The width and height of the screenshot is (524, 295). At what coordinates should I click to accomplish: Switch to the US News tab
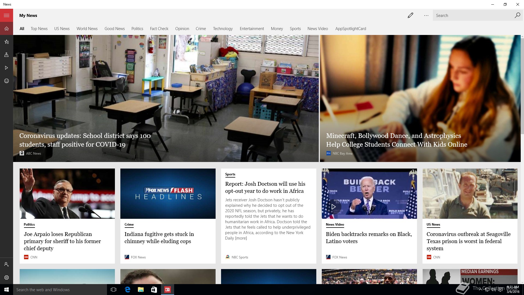click(x=62, y=29)
